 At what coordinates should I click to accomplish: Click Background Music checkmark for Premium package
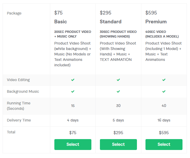pyautogui.click(x=164, y=91)
